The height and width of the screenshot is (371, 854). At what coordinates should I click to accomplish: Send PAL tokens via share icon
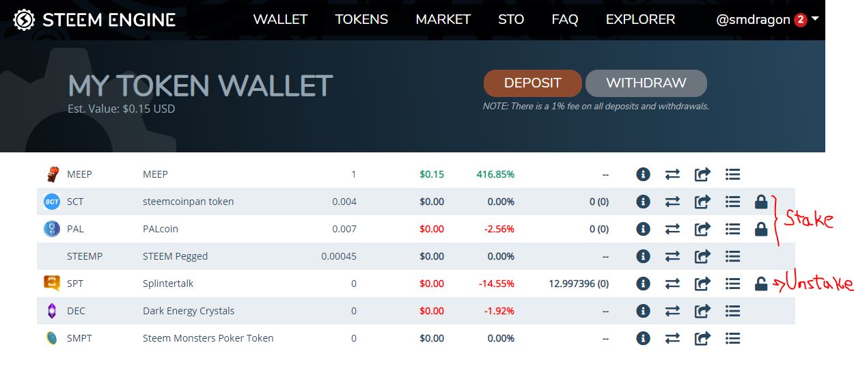[702, 229]
